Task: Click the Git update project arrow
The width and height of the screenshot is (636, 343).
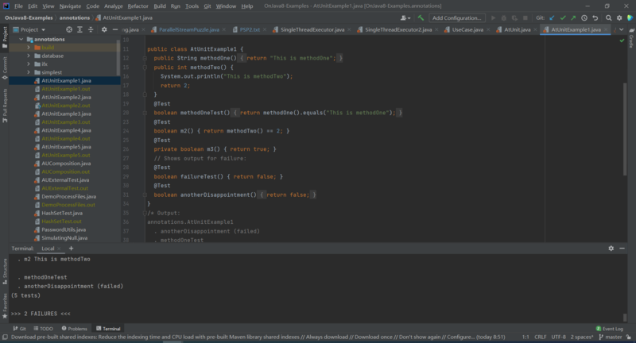Action: coord(552,17)
